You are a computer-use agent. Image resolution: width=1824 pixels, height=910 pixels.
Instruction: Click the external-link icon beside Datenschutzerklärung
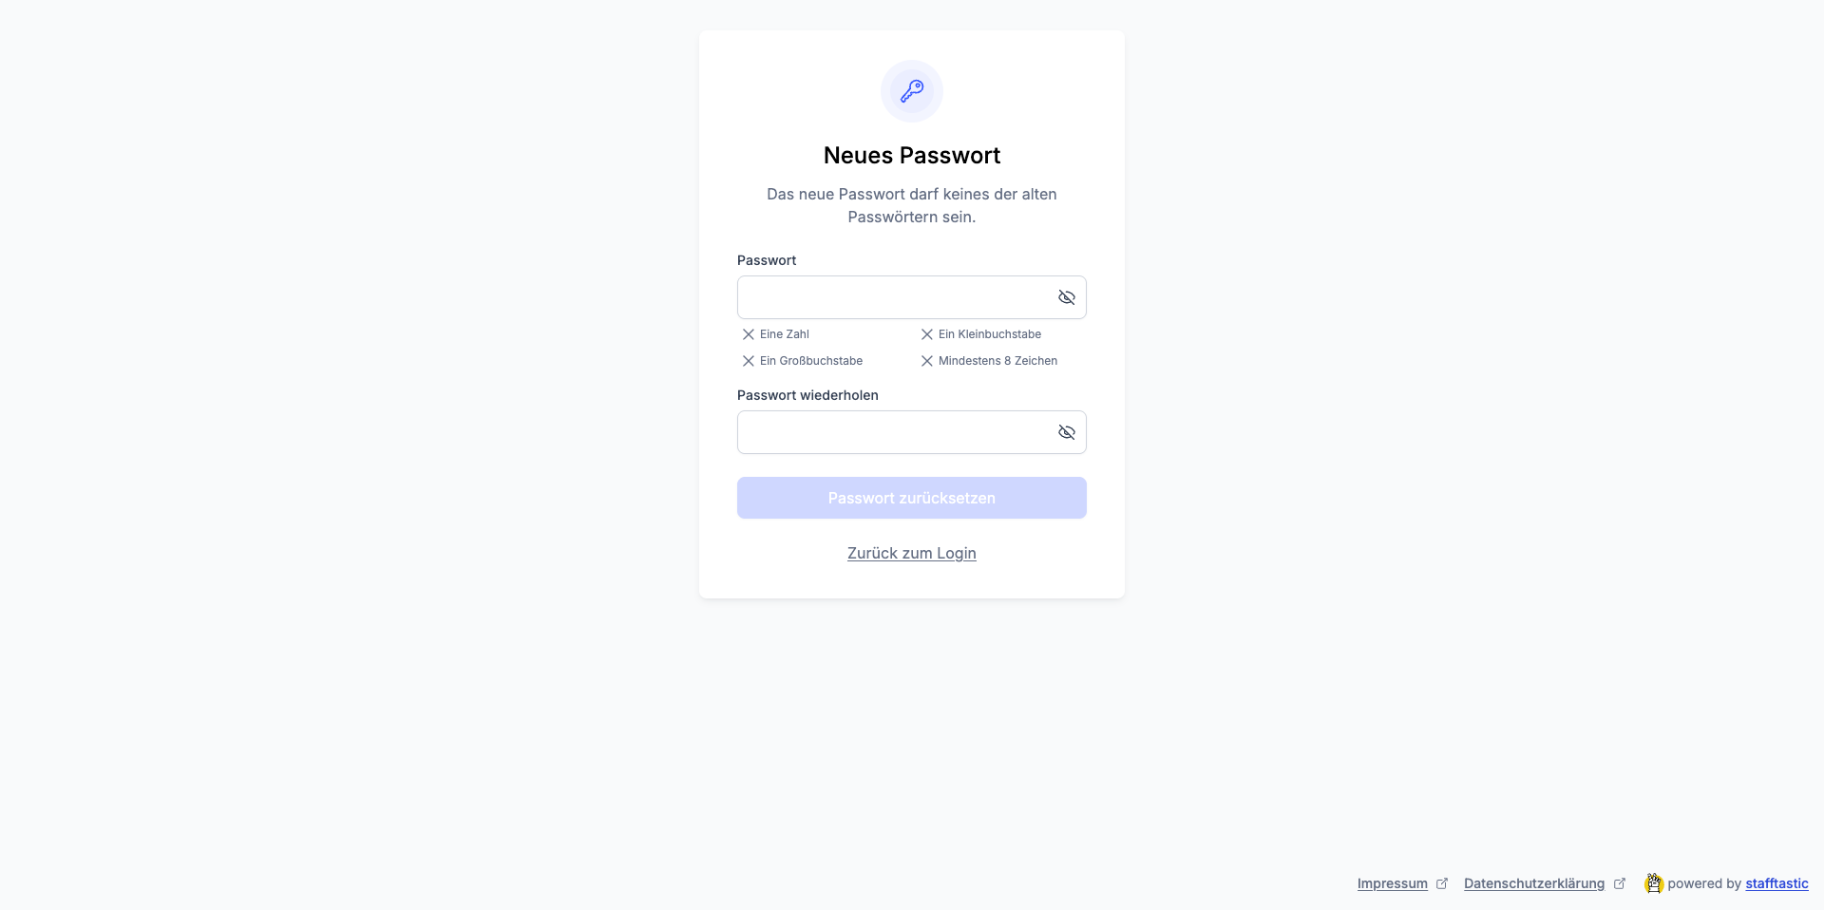click(x=1620, y=883)
